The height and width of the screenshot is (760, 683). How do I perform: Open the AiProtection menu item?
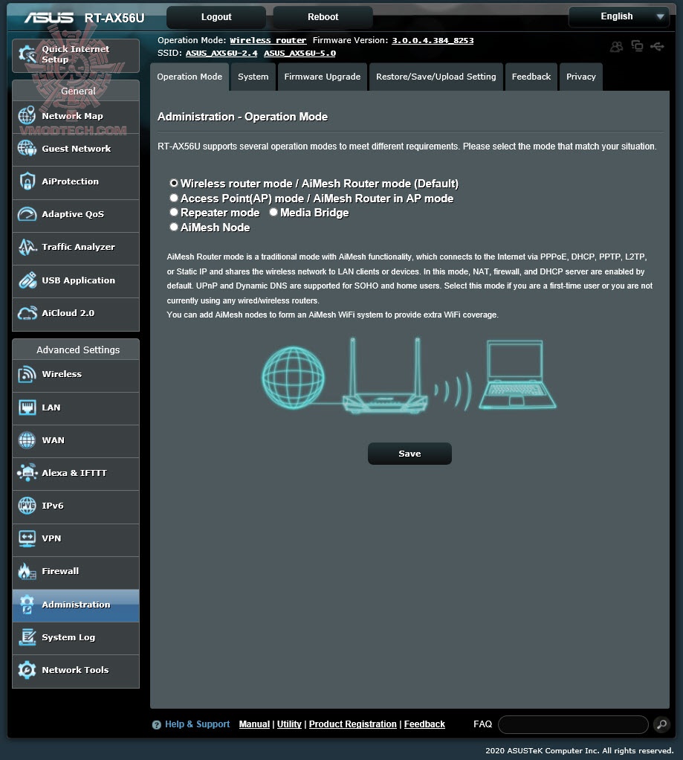[76, 182]
